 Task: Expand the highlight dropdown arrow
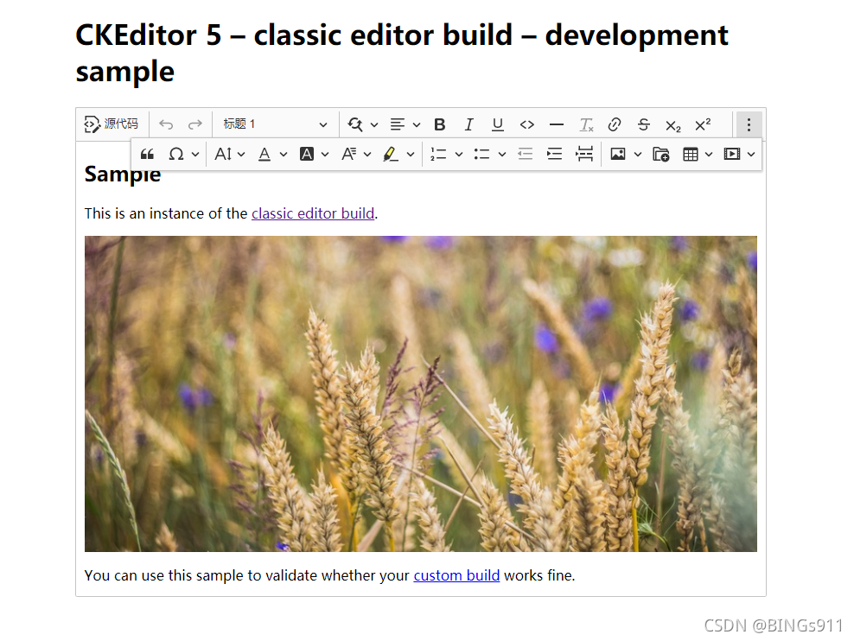pos(410,154)
